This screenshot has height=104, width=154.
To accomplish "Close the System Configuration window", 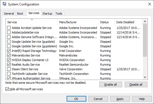I will (x=150, y=4).
